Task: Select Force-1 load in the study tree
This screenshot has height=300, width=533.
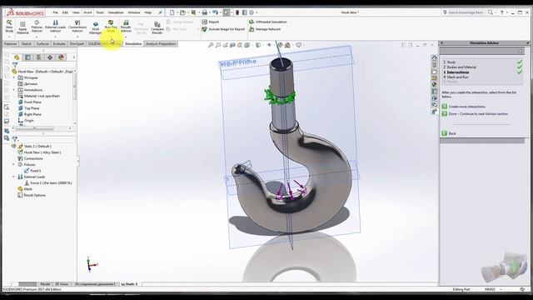Action: point(48,183)
